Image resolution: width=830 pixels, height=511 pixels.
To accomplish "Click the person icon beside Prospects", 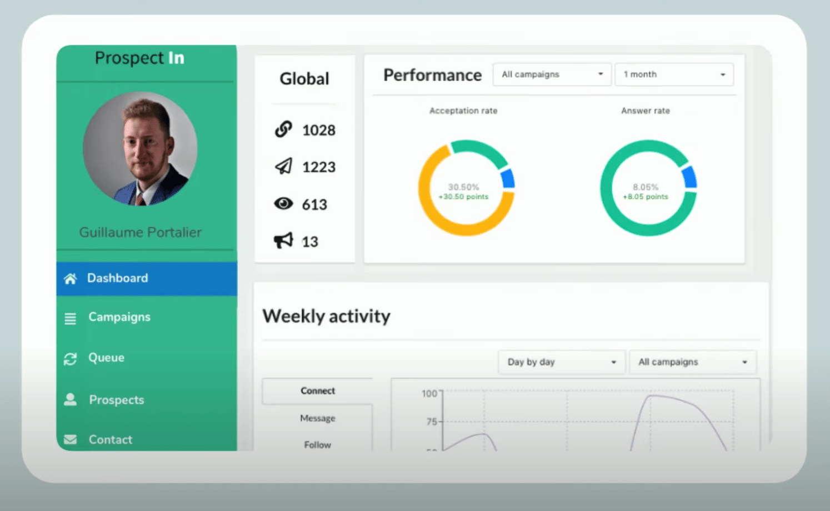I will point(71,400).
